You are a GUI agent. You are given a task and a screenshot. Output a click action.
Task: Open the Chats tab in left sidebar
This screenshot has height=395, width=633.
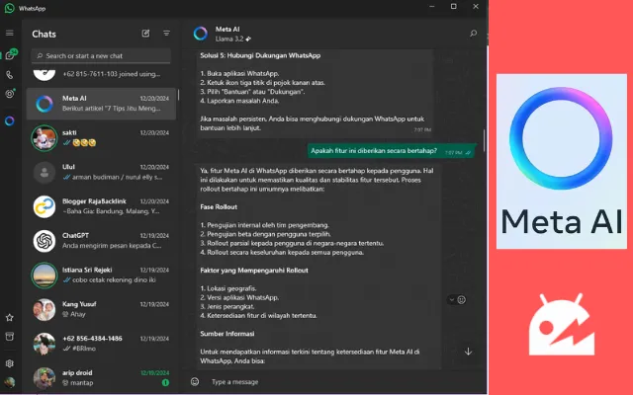10,55
